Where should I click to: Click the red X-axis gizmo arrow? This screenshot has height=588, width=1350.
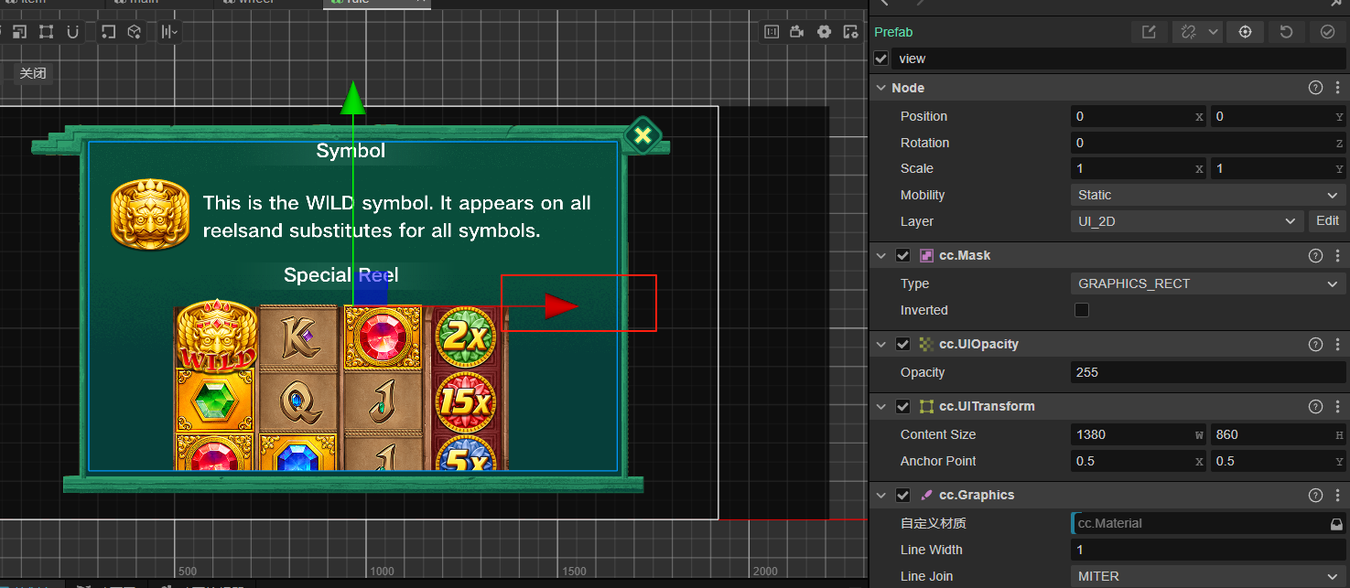tap(560, 305)
